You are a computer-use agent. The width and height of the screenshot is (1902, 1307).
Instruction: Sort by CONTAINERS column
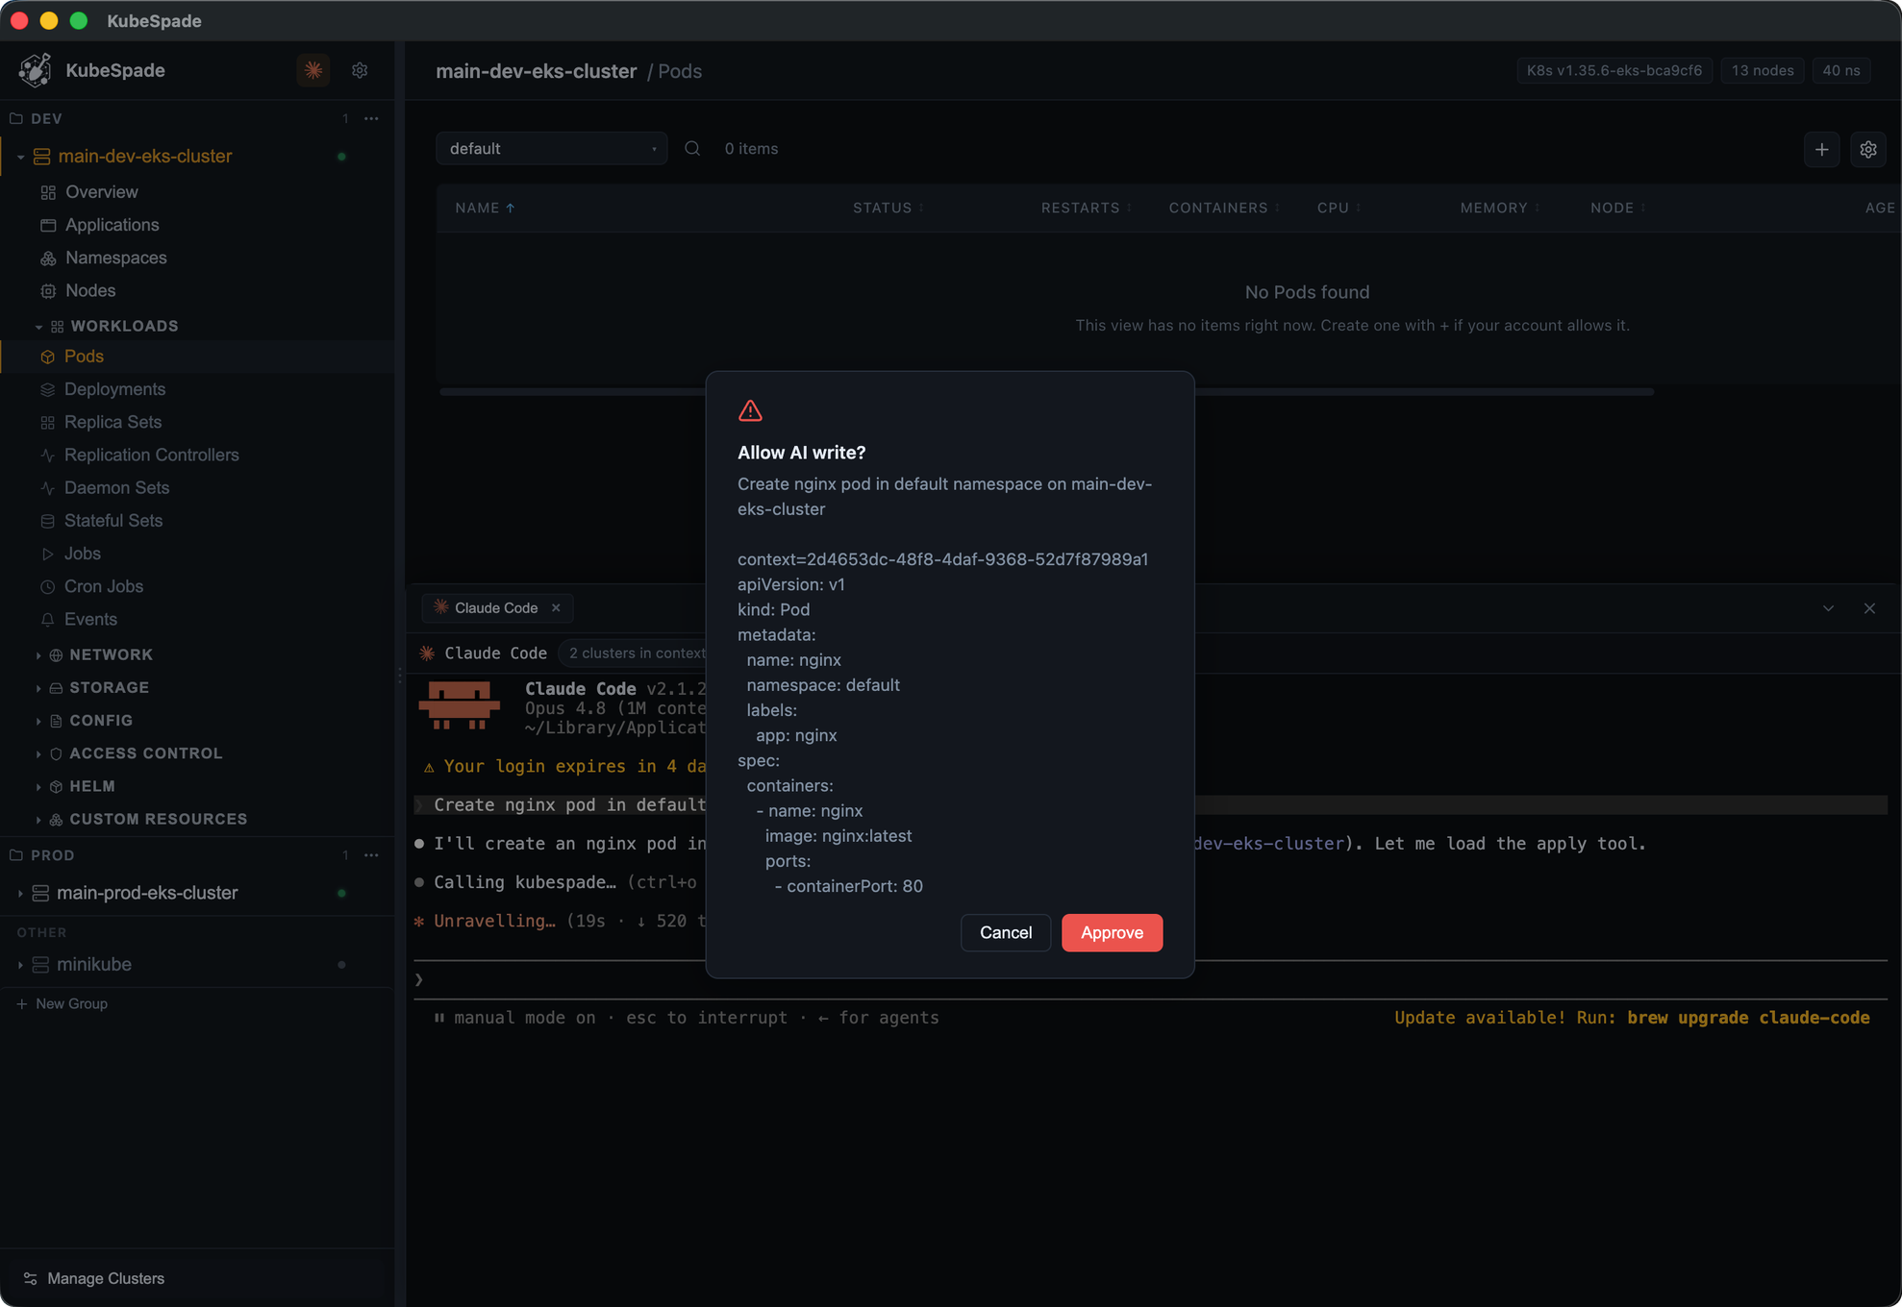pyautogui.click(x=1223, y=208)
